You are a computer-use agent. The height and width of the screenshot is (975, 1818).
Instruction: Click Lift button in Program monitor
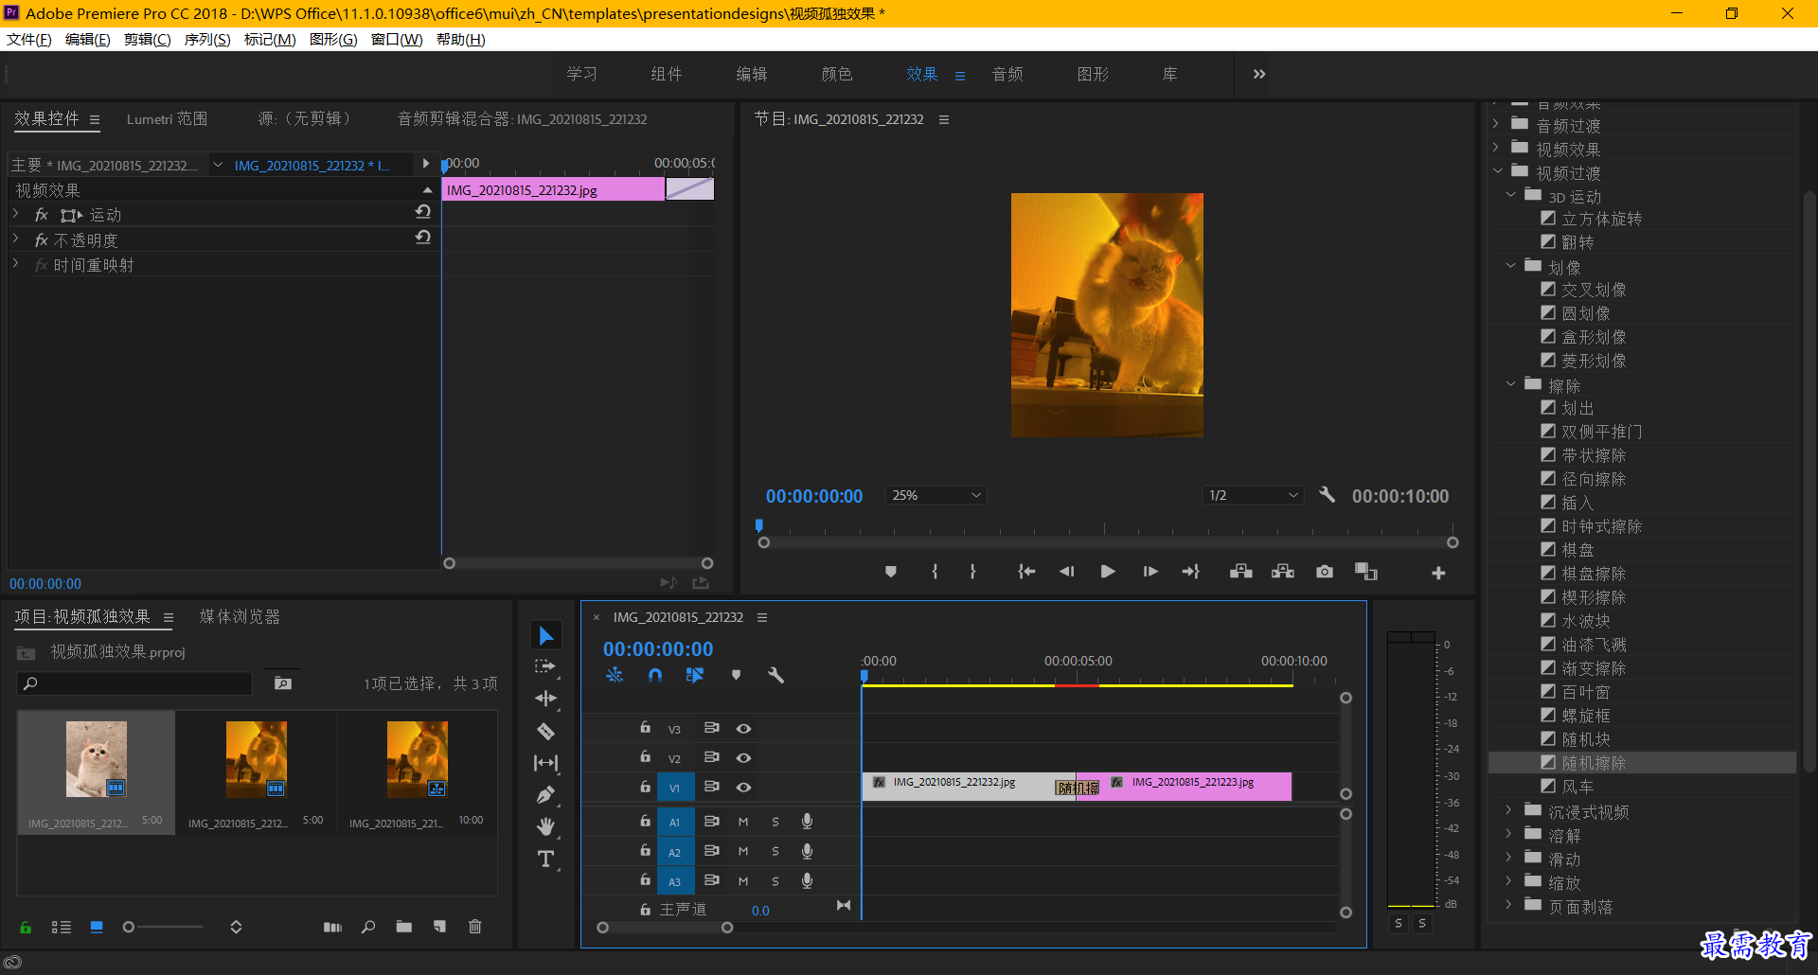coord(1240,572)
